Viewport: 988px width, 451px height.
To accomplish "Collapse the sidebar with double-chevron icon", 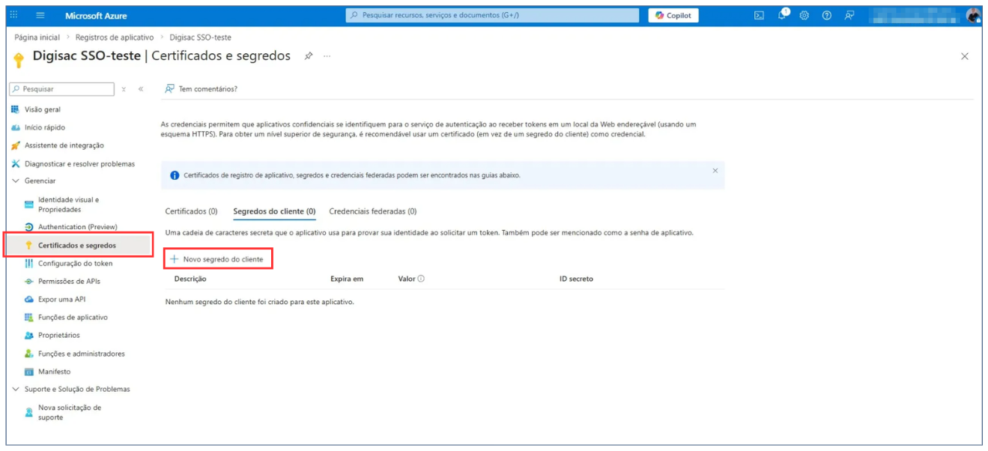I will (x=141, y=89).
